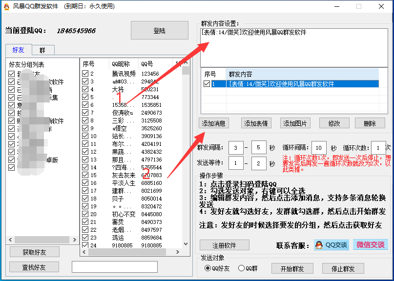Select the QQ好友 radio button

[x=207, y=268]
